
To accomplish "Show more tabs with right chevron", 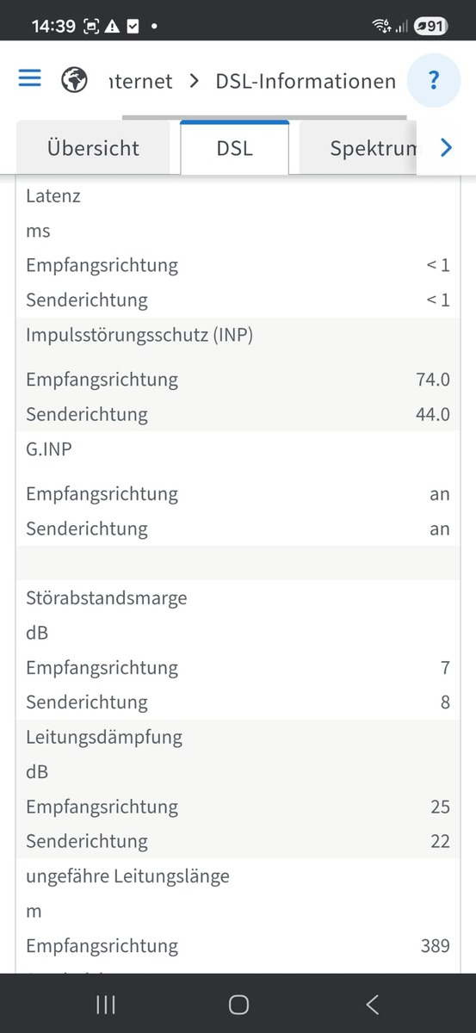I will click(446, 148).
